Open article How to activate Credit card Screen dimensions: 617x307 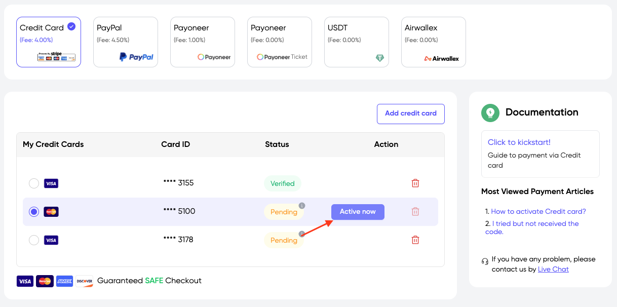(538, 211)
